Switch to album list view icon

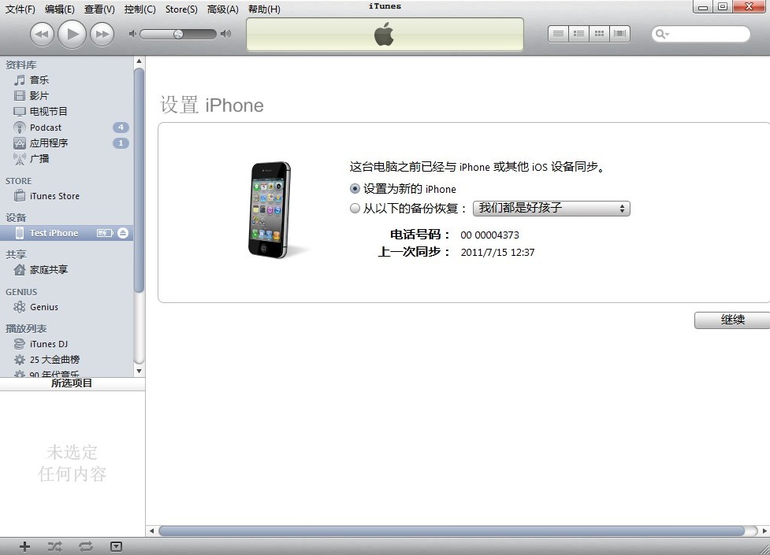(x=579, y=34)
